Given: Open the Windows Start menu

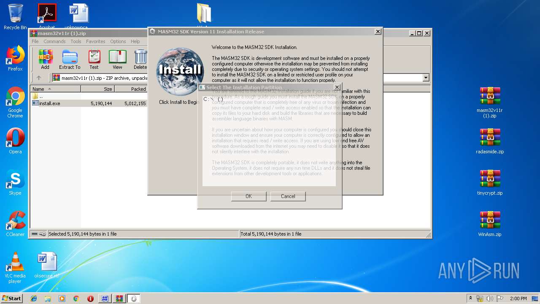Looking at the screenshot, I should point(12,299).
